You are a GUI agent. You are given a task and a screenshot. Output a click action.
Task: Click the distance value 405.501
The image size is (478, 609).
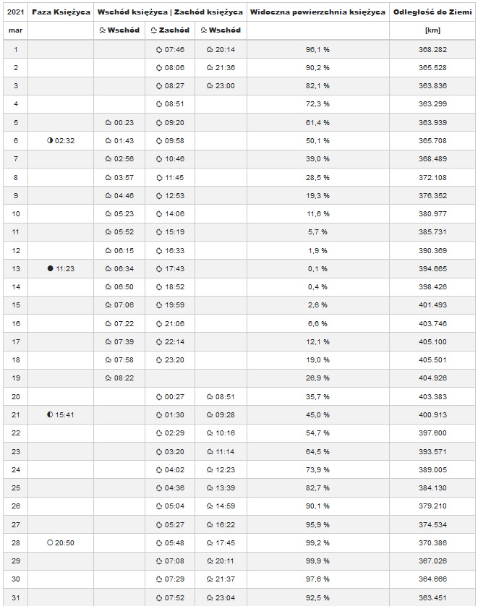click(432, 360)
